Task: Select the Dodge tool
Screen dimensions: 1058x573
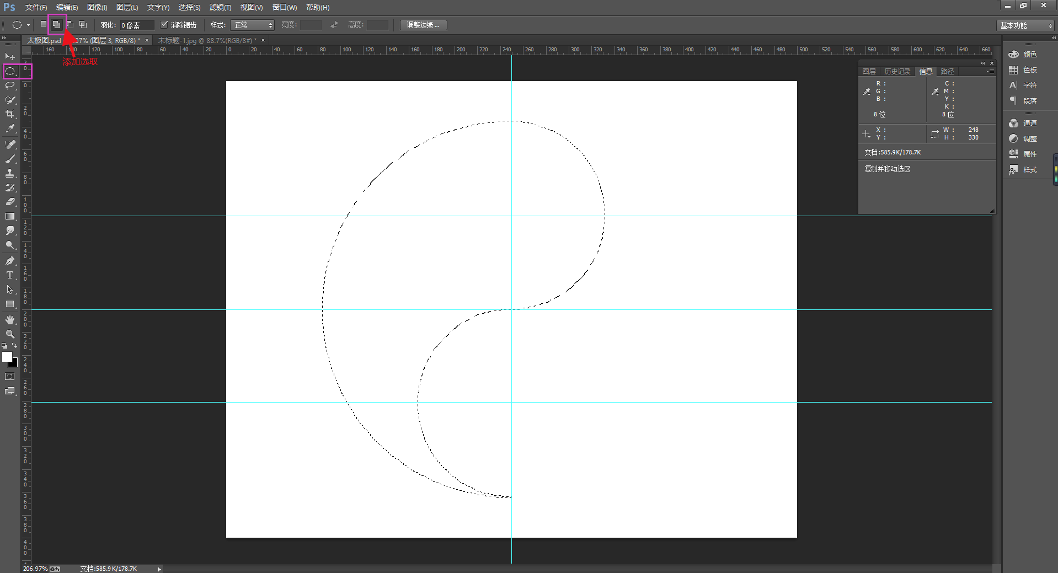Action: [10, 245]
